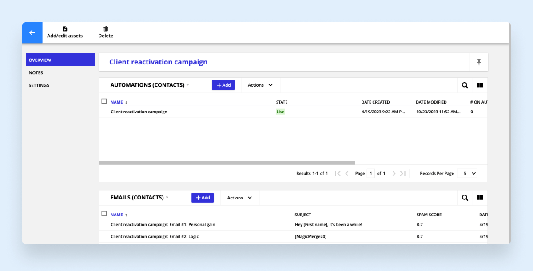Switch to the Notes sidebar tab
Image resolution: width=533 pixels, height=271 pixels.
pos(36,73)
